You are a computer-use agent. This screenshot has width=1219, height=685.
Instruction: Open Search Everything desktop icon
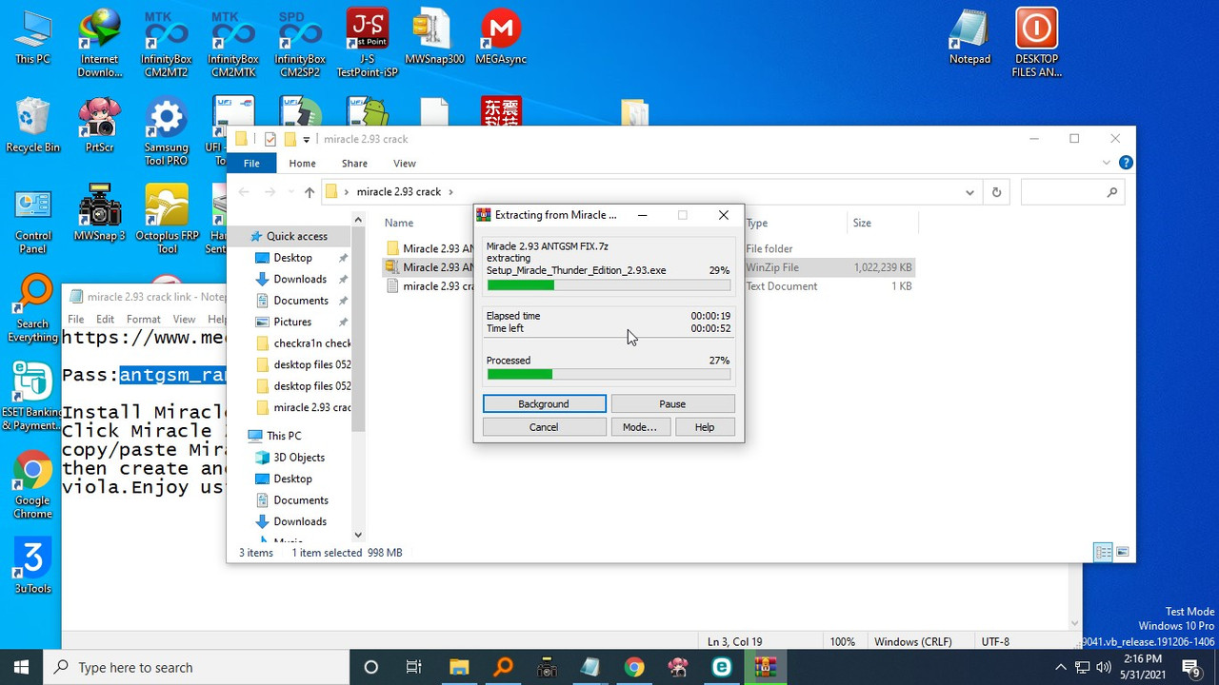[32, 309]
